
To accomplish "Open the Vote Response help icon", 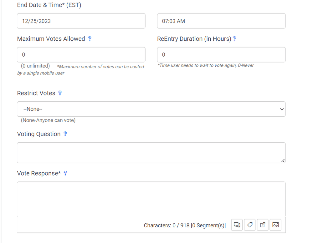I will 65,173.
